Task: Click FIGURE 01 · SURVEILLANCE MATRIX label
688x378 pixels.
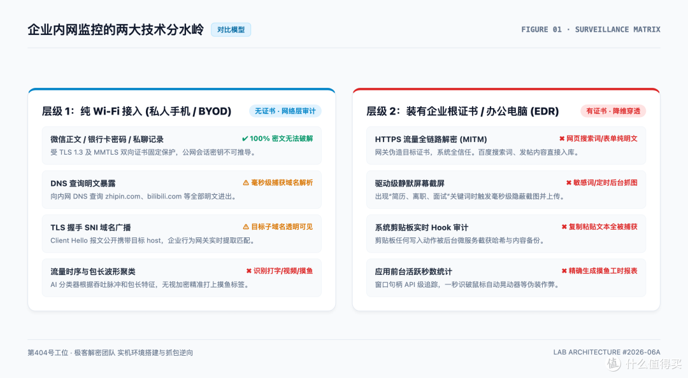Action: coord(591,29)
